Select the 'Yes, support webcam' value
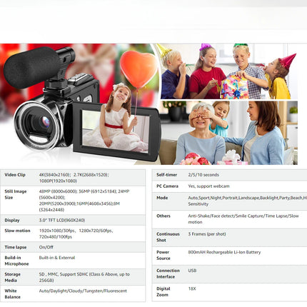Screen dimensions: 307x307 tap(208, 186)
